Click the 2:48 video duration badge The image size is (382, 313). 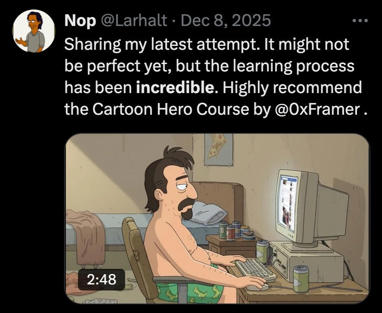[102, 279]
